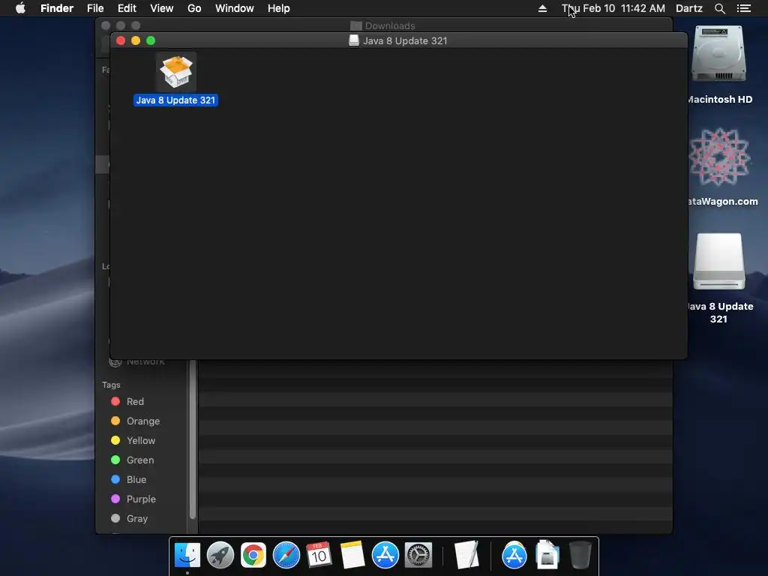Open Notification Center list icon
This screenshot has height=576, width=768.
tap(744, 8)
